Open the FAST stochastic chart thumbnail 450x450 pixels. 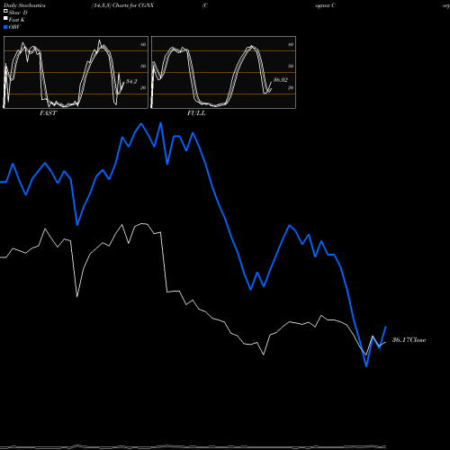(76, 72)
